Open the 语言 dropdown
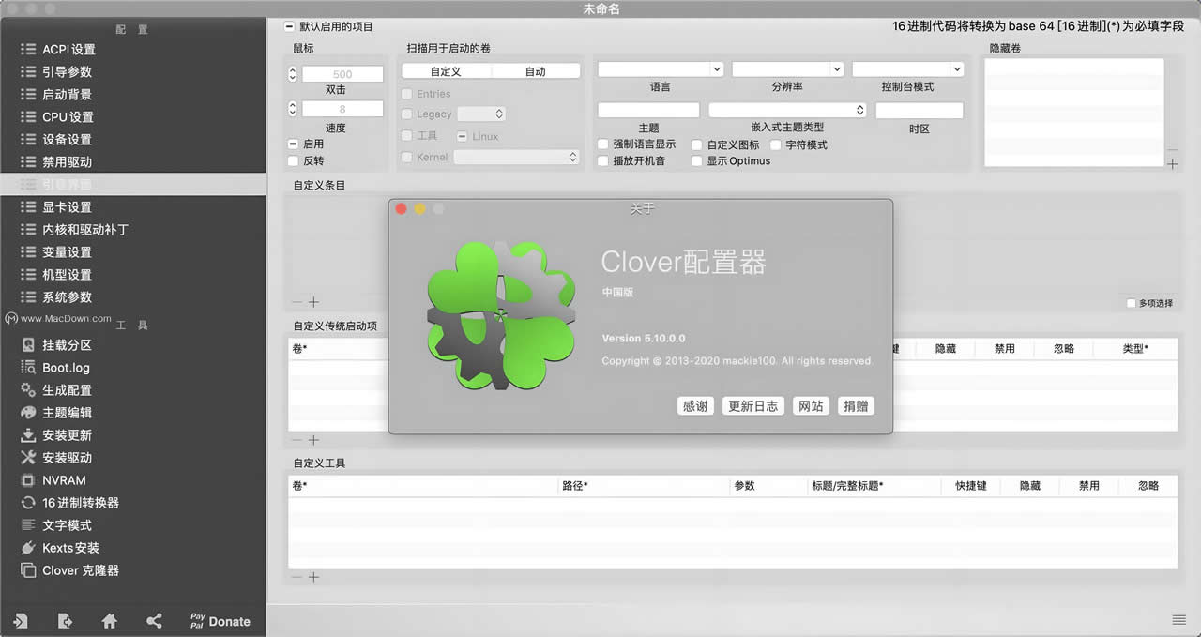The height and width of the screenshot is (637, 1201). tap(661, 68)
